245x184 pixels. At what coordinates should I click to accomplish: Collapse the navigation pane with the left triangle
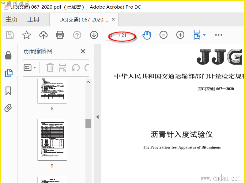coord(97,117)
